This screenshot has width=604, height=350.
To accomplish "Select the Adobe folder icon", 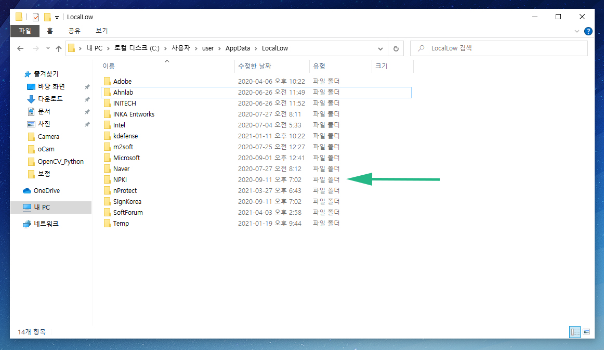I will point(107,81).
